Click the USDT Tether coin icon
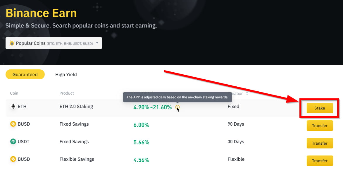The width and height of the screenshot is (343, 171). tap(13, 142)
